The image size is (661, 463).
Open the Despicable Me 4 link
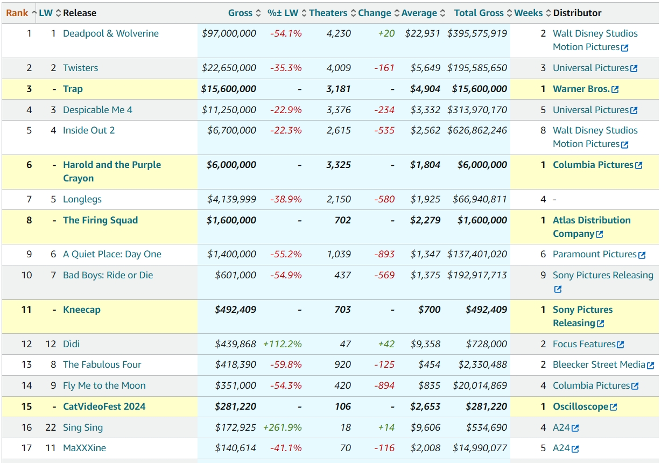click(97, 110)
